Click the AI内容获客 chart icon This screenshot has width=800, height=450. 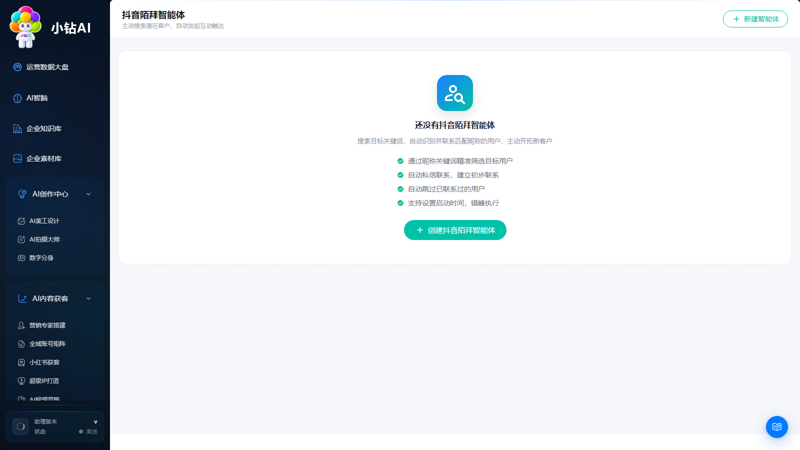tap(22, 298)
